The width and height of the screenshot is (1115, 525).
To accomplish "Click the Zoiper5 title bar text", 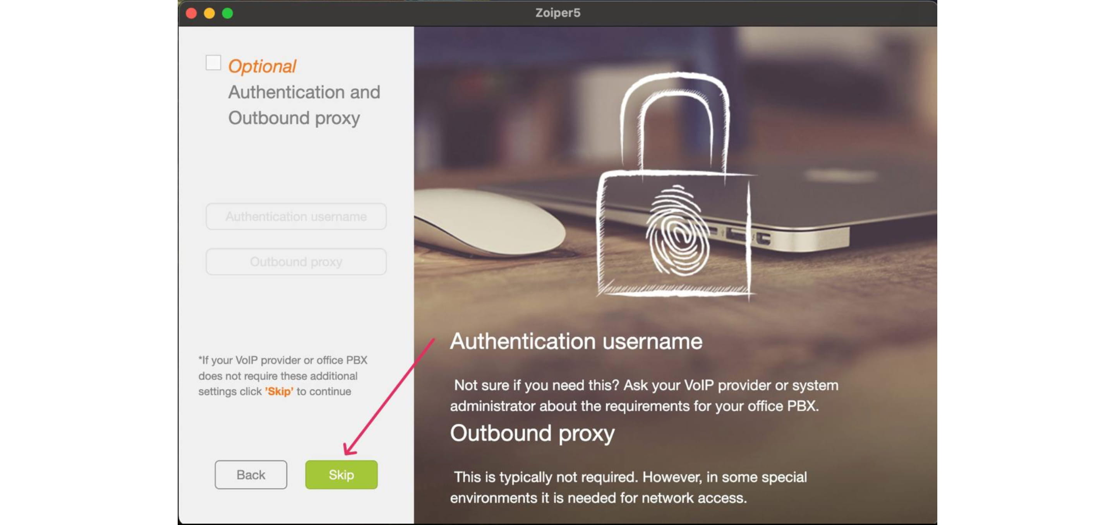I will tap(557, 13).
